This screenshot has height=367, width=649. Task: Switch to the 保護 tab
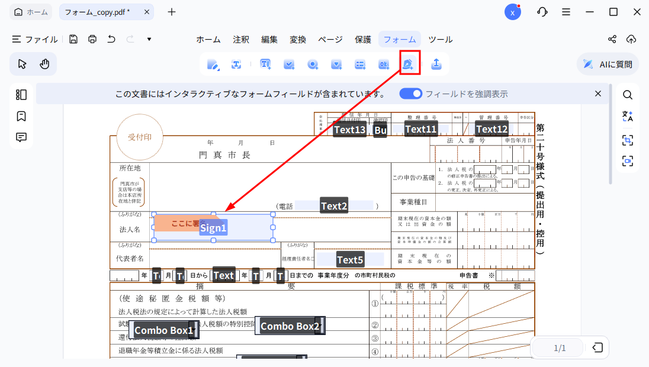coord(363,40)
